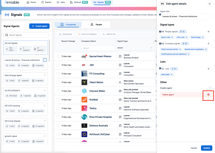Click the Search agents field

pos(26,35)
